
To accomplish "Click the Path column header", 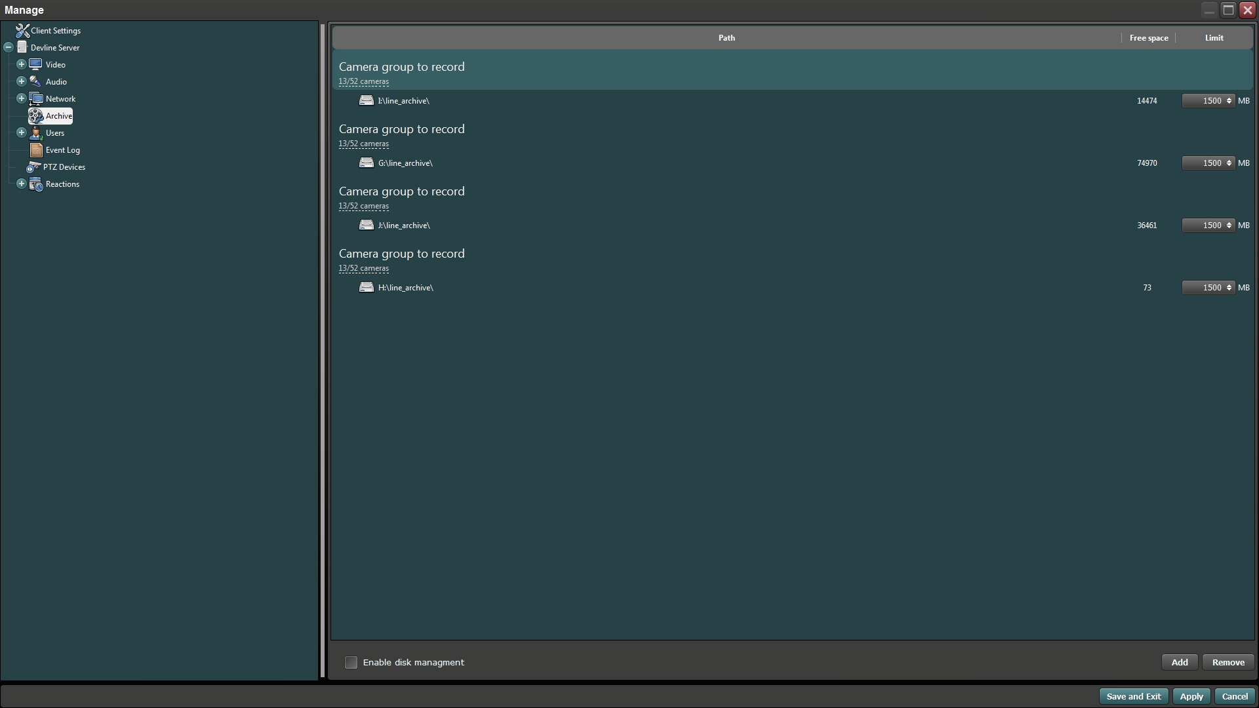I will (726, 38).
